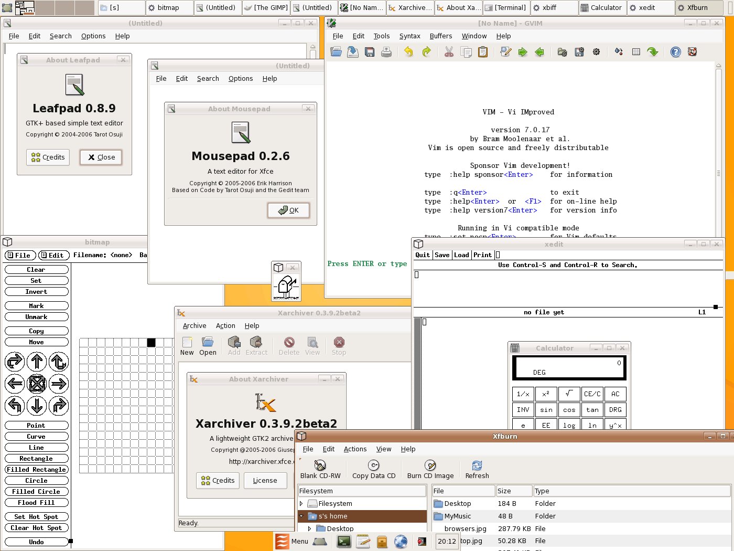Click the Load button in xedit
Viewport: 734px width, 551px height.
pos(461,255)
